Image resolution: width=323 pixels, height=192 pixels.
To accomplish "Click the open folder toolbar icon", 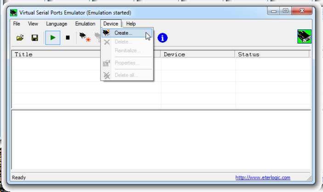I will 20,38.
